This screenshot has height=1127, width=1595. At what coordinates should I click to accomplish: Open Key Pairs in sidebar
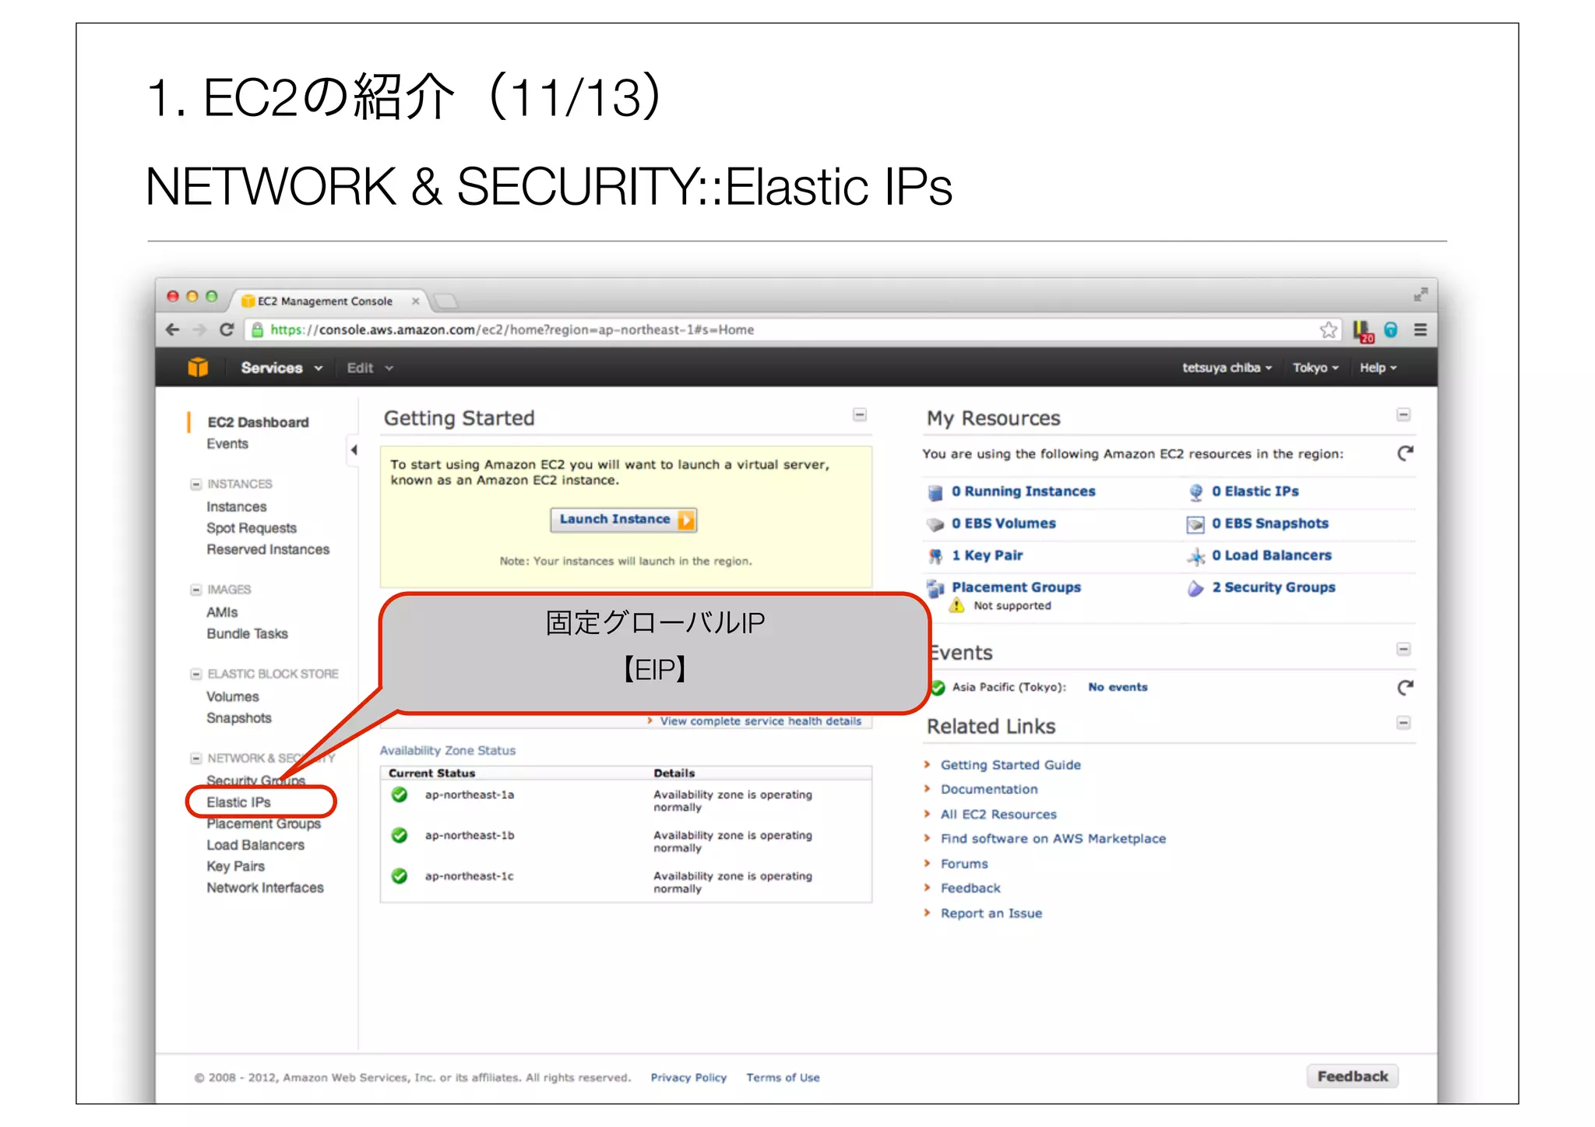[235, 866]
